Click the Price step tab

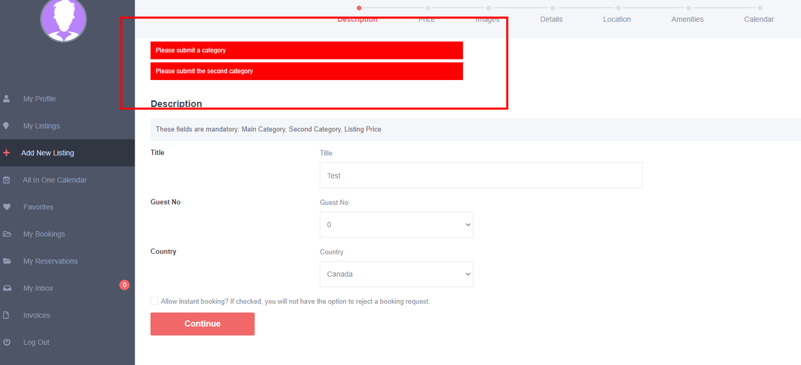427,19
